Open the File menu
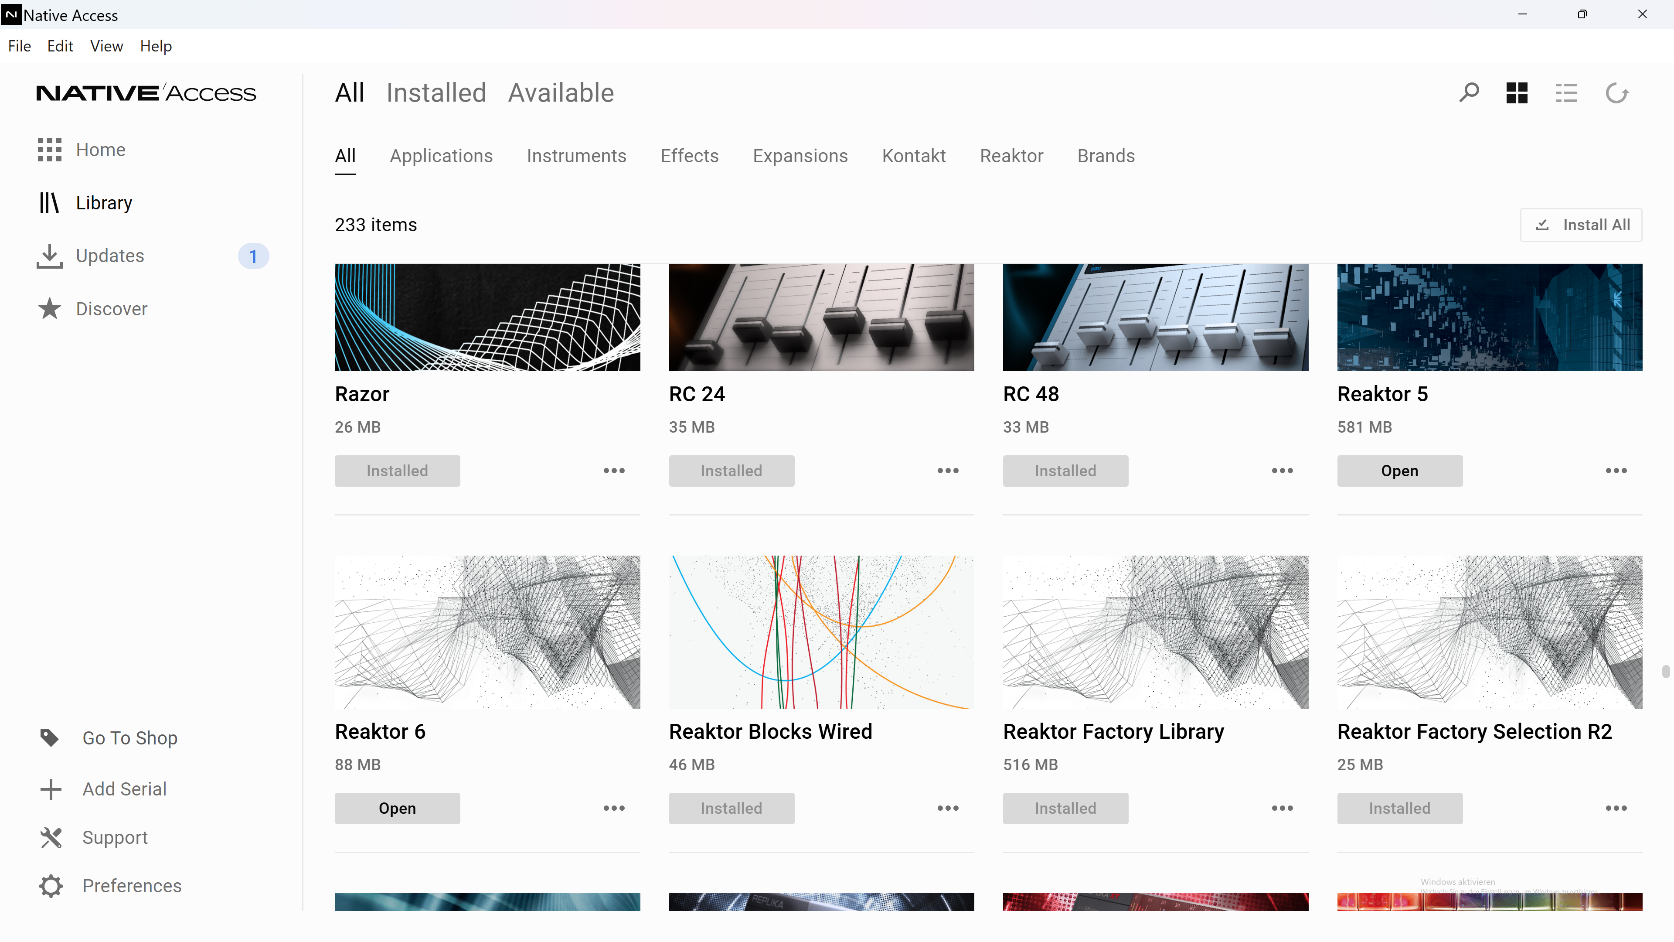 point(20,46)
